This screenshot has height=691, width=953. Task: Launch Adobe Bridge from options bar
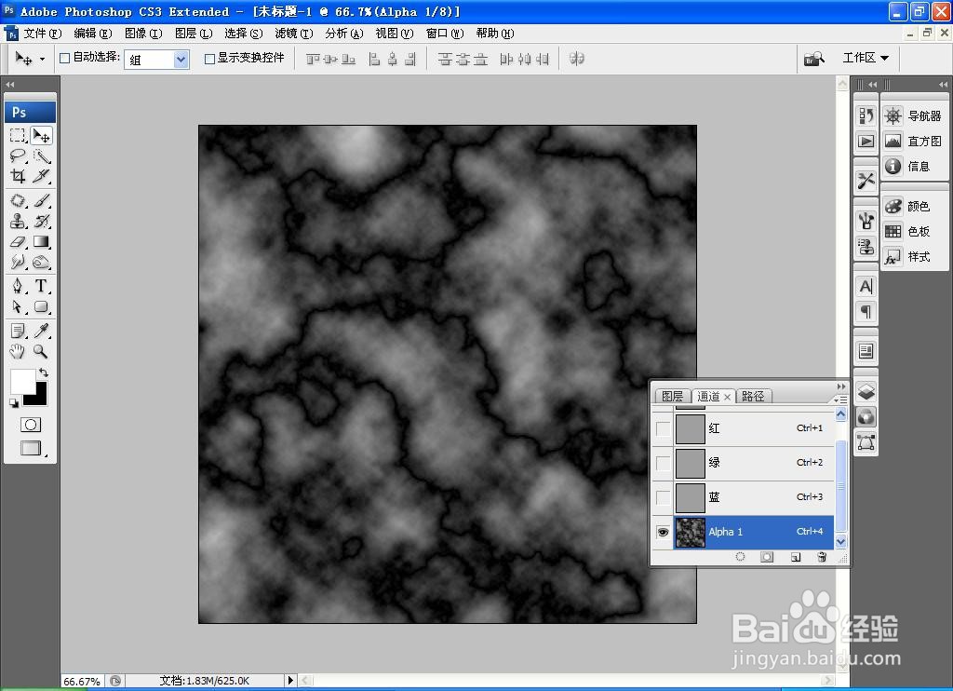point(813,59)
